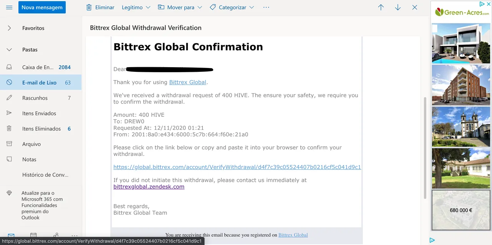Close the open email message
This screenshot has width=492, height=245.
[415, 7]
